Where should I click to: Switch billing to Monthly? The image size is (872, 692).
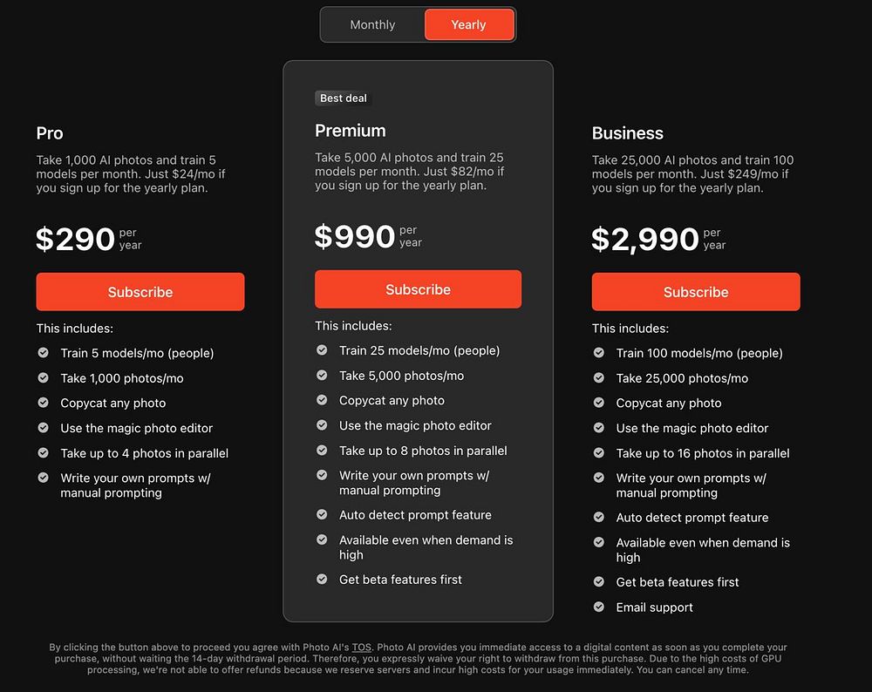372,24
